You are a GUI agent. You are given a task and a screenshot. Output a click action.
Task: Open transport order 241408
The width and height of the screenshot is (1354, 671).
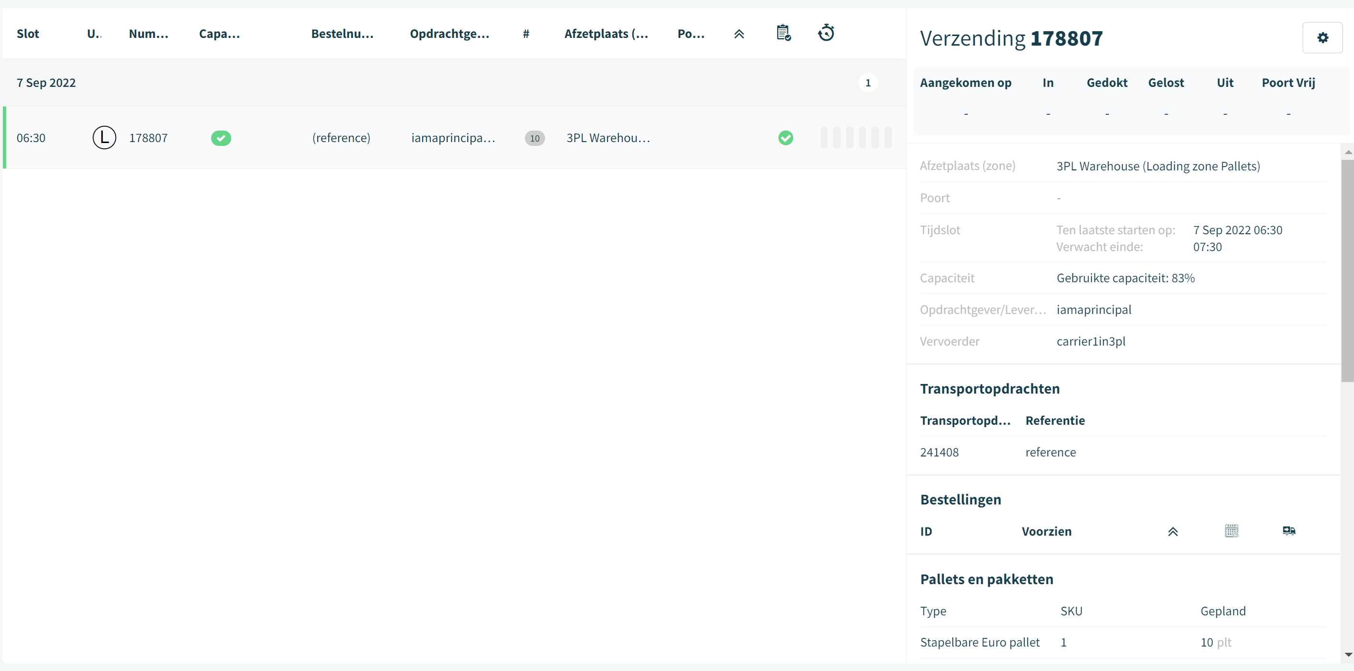(939, 452)
